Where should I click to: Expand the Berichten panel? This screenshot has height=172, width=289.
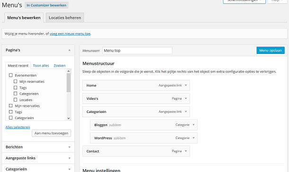click(38, 147)
